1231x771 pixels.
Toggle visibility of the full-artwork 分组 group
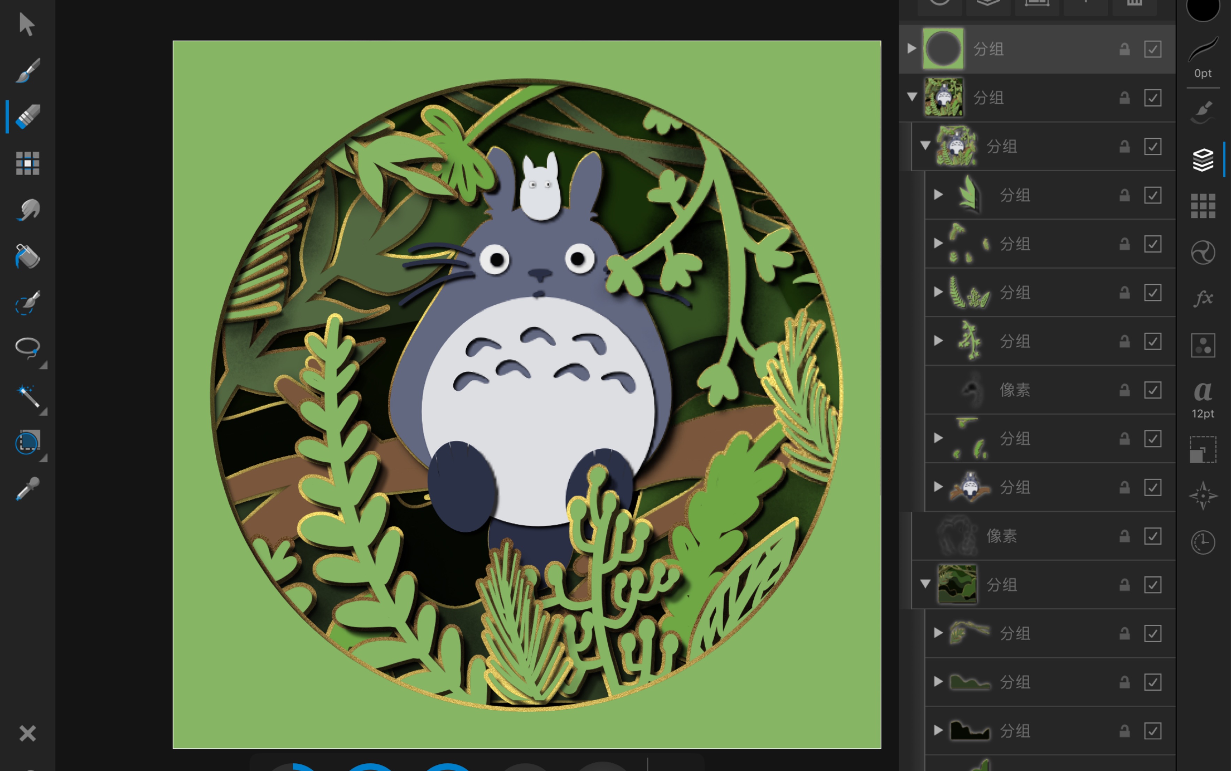1153,98
